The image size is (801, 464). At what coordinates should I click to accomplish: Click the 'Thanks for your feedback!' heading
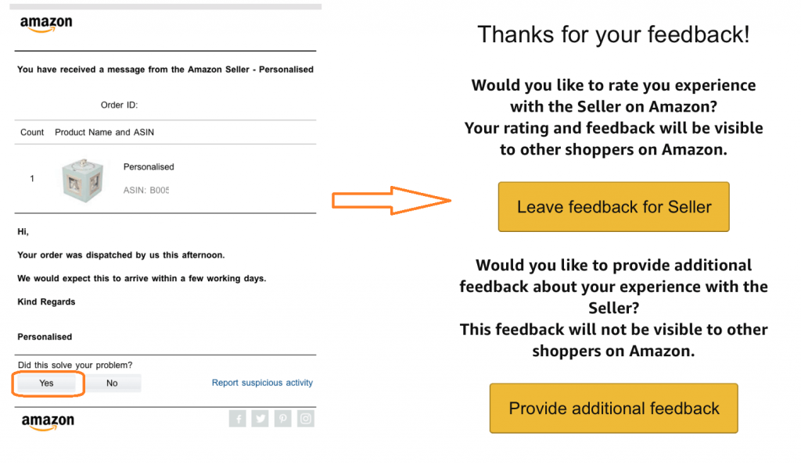coord(614,34)
